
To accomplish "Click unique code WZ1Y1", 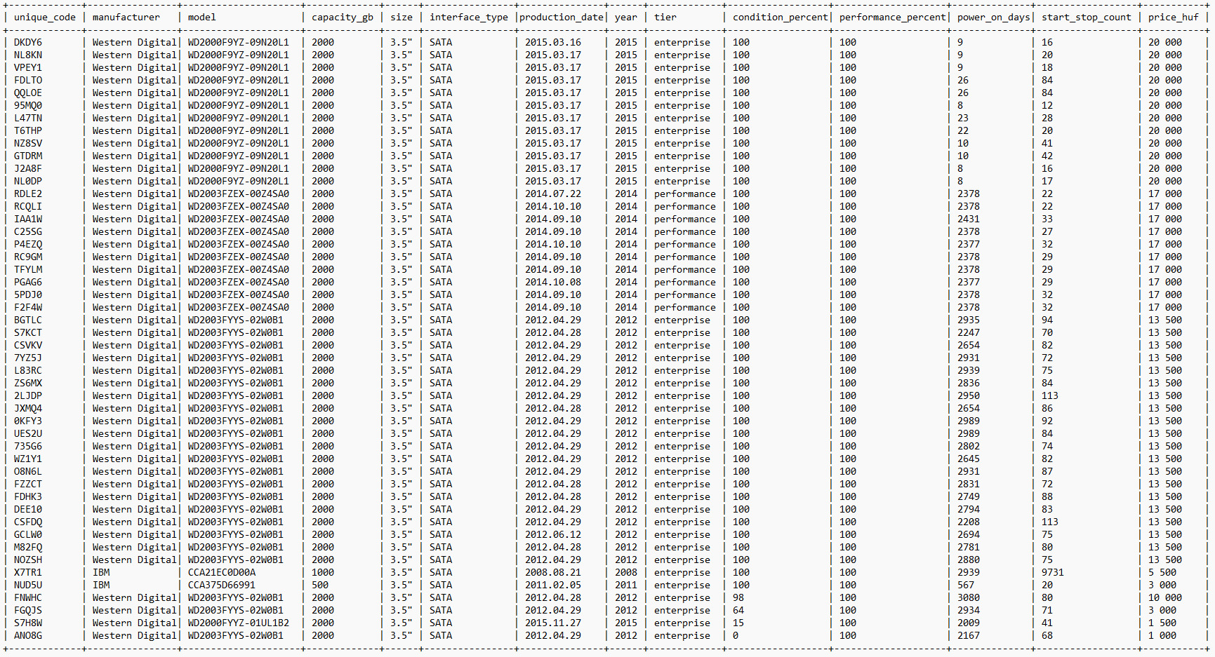I will point(28,459).
